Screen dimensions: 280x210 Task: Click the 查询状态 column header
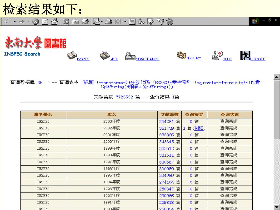click(x=230, y=115)
